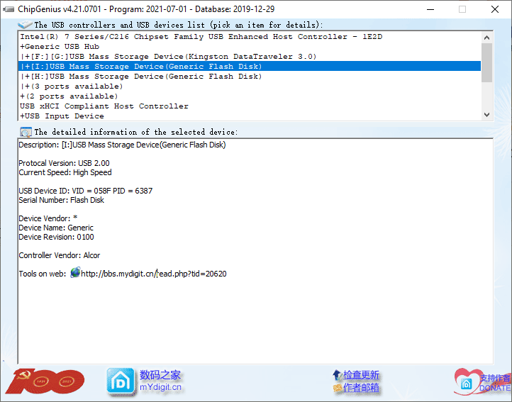Click the magnifier icon beside detailed information heading
Image resolution: width=512 pixels, height=402 pixels.
[x=26, y=133]
